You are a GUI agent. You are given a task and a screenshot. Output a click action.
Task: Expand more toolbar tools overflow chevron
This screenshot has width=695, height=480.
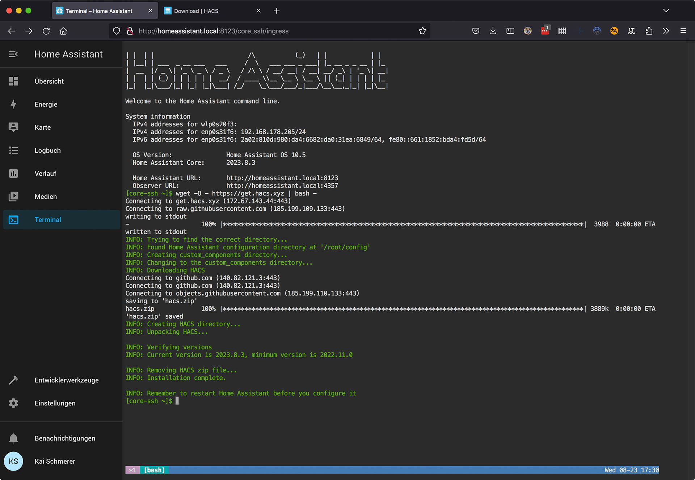666,31
